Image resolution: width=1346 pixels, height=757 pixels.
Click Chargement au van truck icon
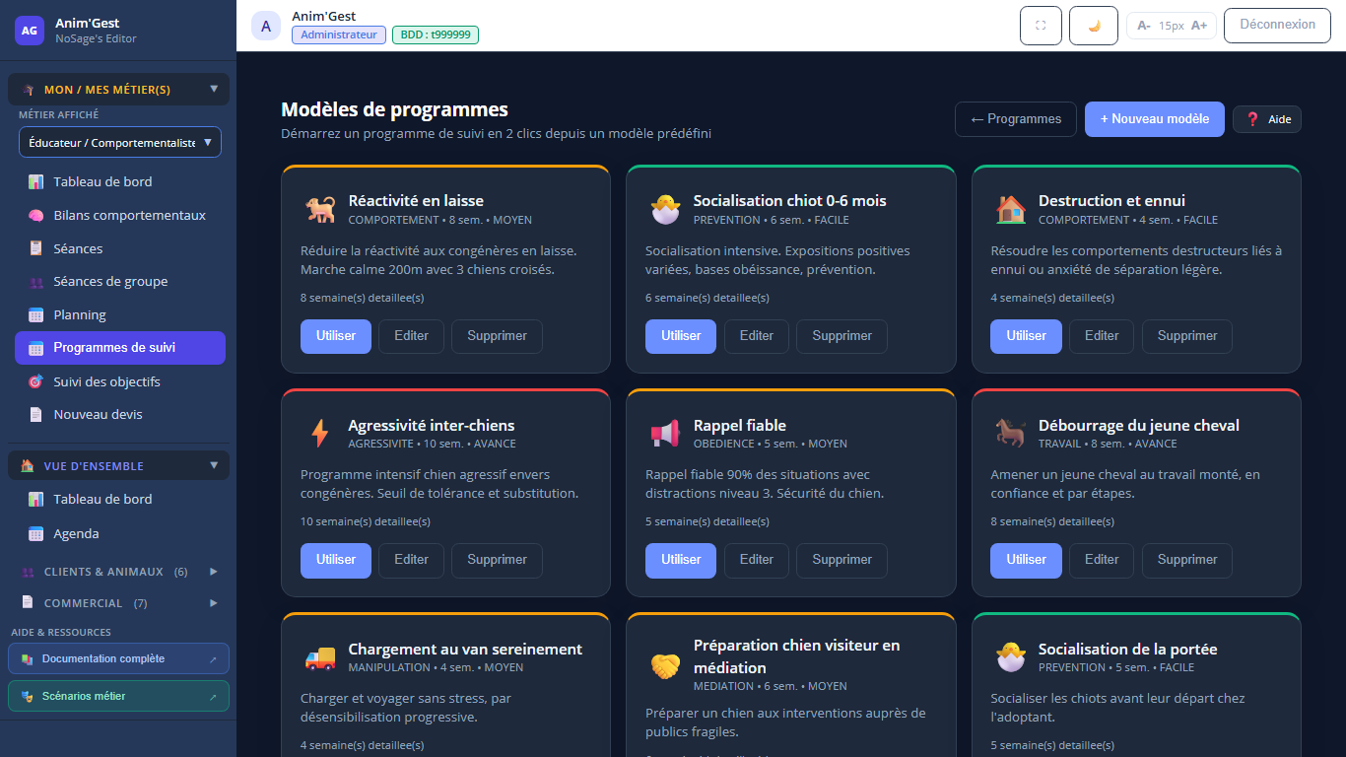(319, 657)
